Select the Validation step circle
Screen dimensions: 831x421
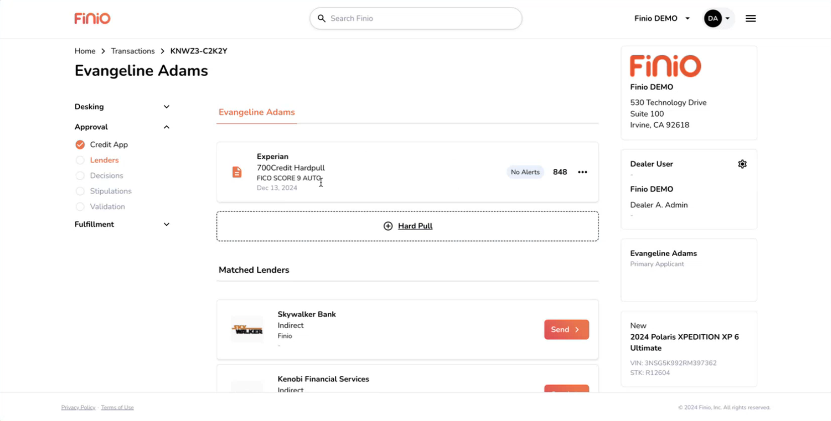tap(80, 206)
